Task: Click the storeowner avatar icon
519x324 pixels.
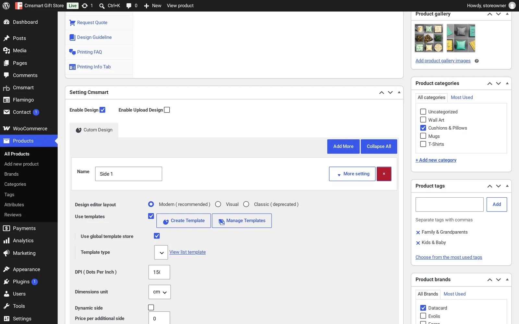Action: [x=512, y=6]
